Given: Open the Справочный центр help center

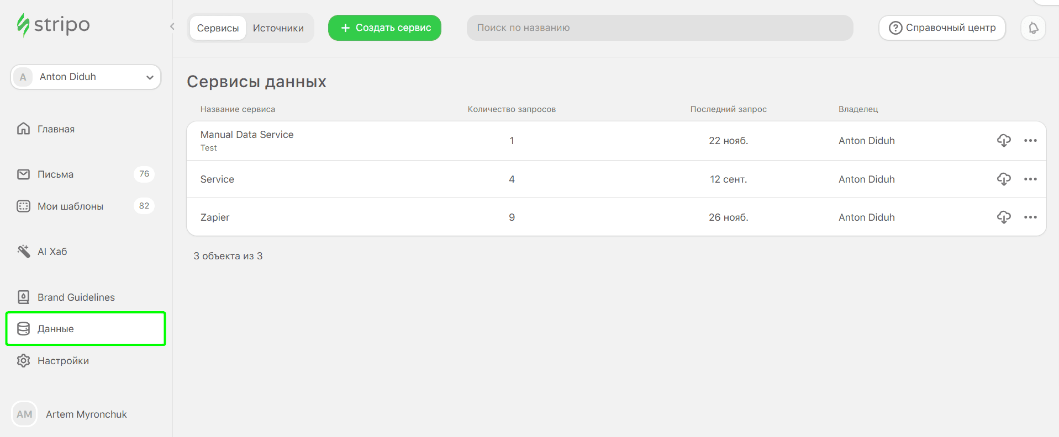Looking at the screenshot, I should click(x=942, y=28).
